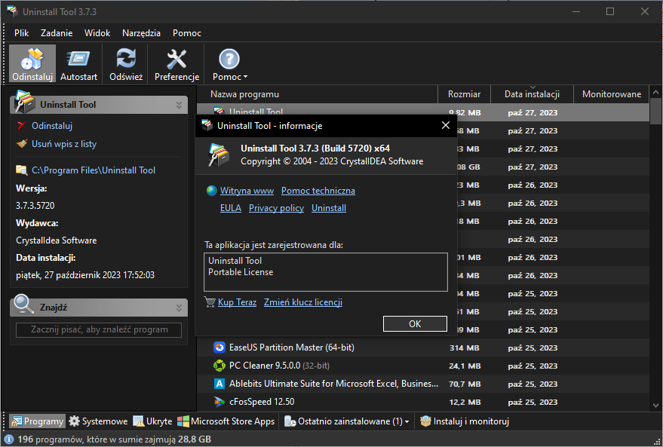Image resolution: width=663 pixels, height=447 pixels.
Task: Select the EaseUS Partition Master (64-bit) row
Action: pos(423,347)
